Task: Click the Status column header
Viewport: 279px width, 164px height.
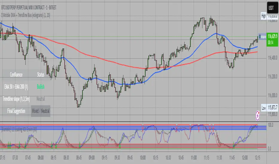Action: pyautogui.click(x=41, y=75)
